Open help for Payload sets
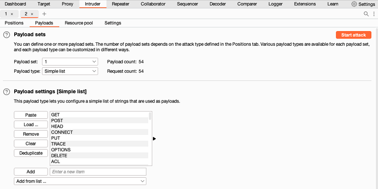 [6, 35]
